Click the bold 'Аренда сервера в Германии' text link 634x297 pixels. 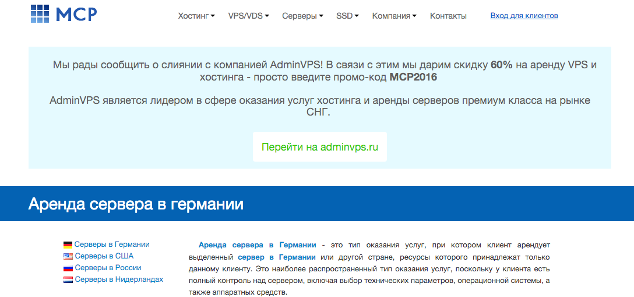257,245
